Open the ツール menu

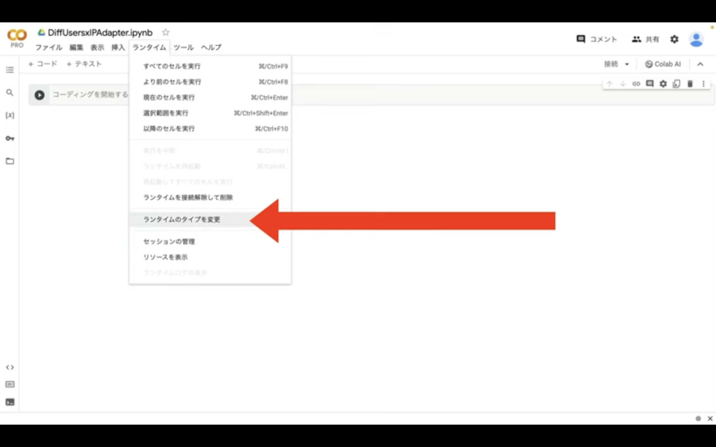(x=183, y=47)
